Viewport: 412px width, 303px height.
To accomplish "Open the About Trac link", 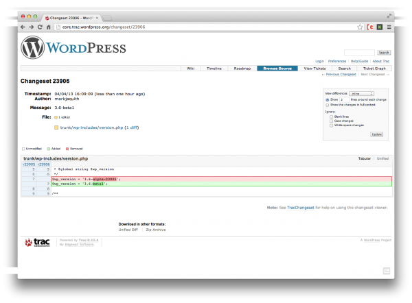I will 381,61.
